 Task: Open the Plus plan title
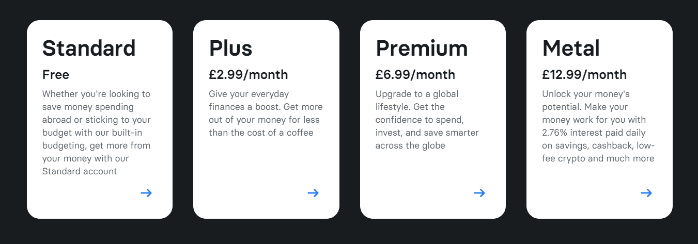(x=230, y=48)
